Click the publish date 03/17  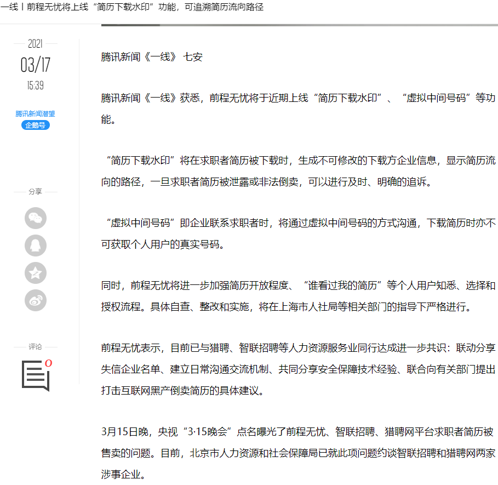tap(36, 65)
